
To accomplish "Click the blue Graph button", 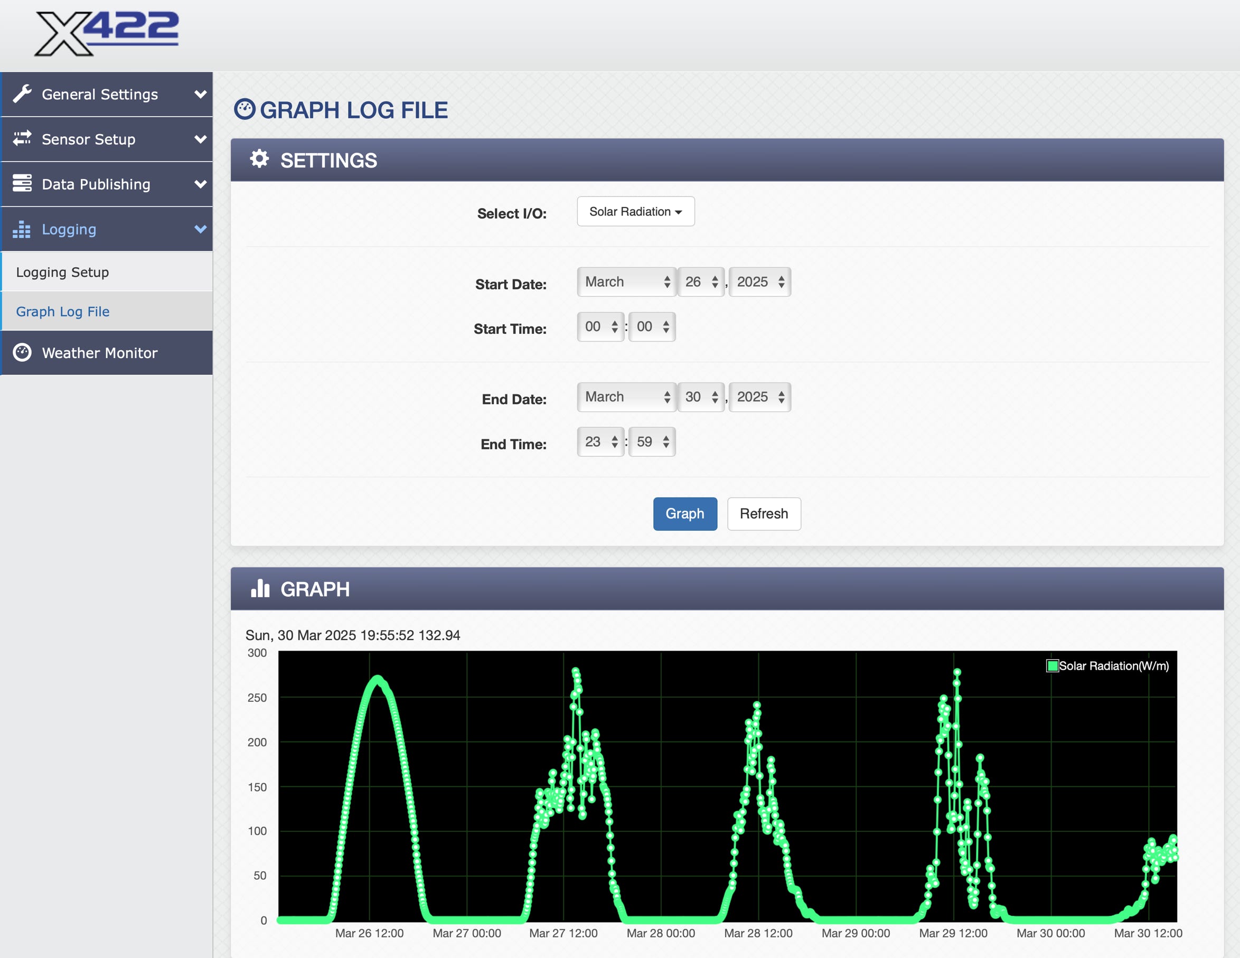I will tap(685, 513).
